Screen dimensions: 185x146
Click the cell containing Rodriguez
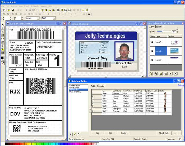tap(117, 109)
